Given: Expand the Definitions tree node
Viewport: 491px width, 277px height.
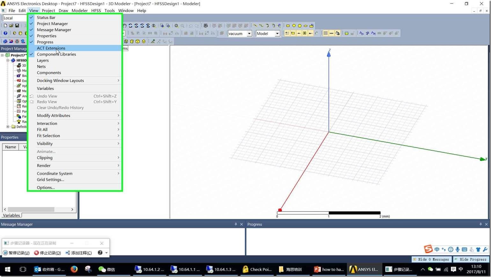Looking at the screenshot, I should pos(8,127).
